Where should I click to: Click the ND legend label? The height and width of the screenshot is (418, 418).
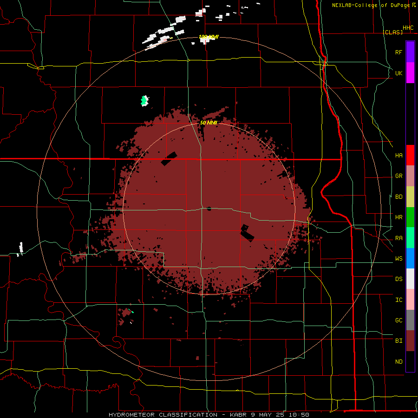tap(398, 362)
